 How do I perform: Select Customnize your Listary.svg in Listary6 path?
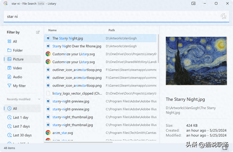pos(100,54)
